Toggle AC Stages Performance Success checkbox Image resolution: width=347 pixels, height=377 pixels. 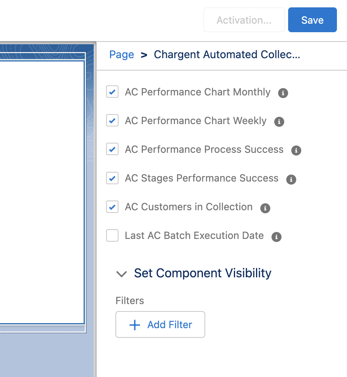[112, 178]
